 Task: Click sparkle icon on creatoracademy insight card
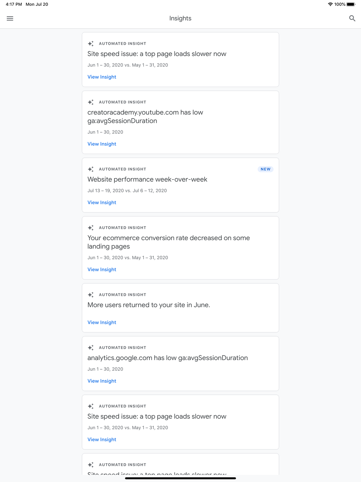click(91, 102)
